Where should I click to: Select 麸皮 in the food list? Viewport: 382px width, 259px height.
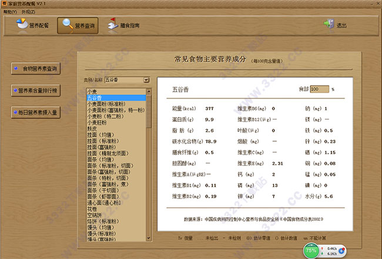click(x=116, y=129)
